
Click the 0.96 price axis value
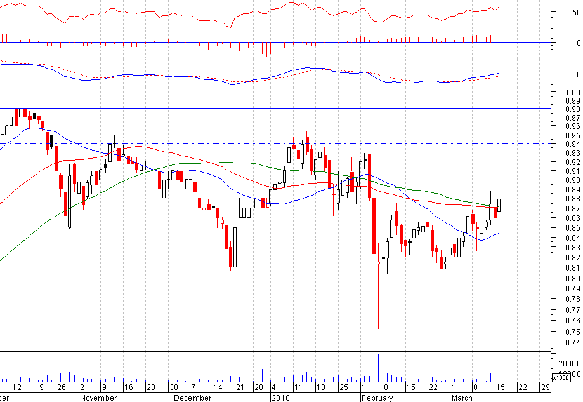coord(573,126)
